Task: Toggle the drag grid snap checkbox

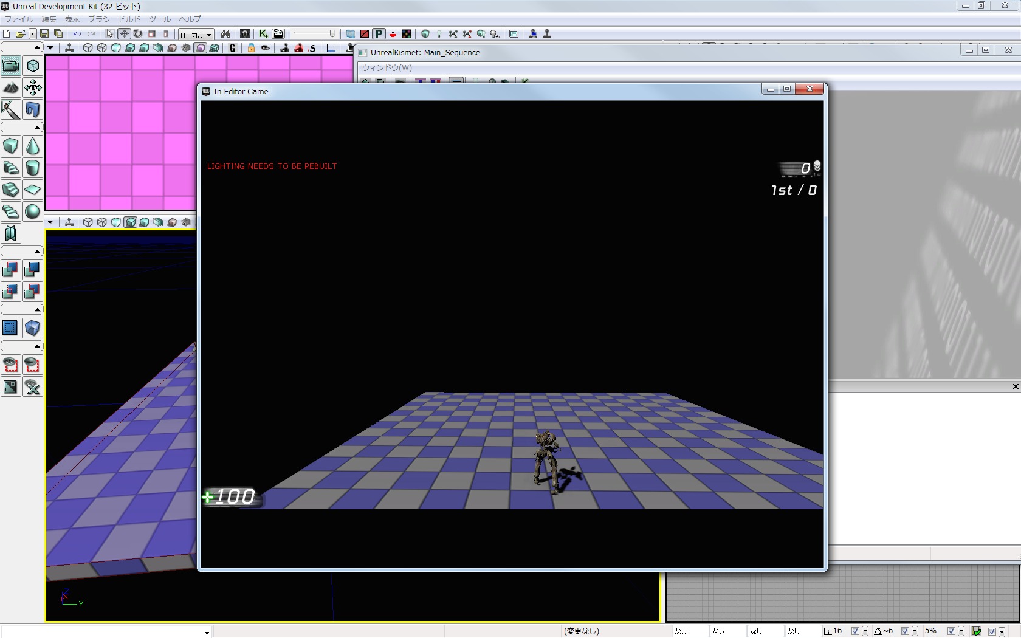Action: (x=855, y=631)
